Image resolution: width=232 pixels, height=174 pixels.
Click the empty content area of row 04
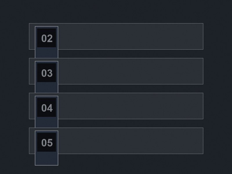pyautogui.click(x=131, y=106)
